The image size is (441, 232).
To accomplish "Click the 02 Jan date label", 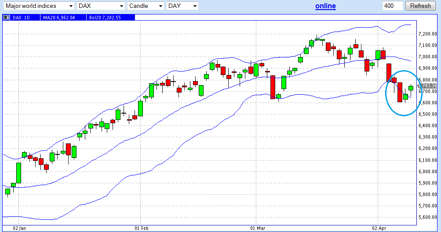I will (19, 228).
